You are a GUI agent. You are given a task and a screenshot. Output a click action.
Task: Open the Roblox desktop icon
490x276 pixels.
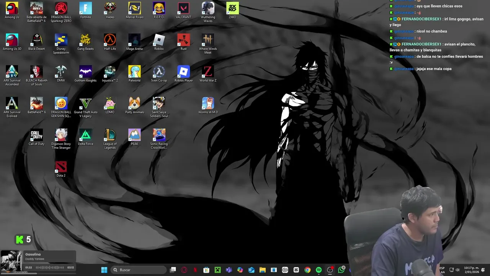[159, 42]
